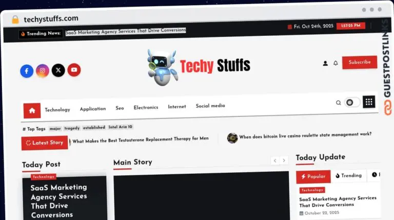
Task: Click the red time badge
Action: point(351,26)
